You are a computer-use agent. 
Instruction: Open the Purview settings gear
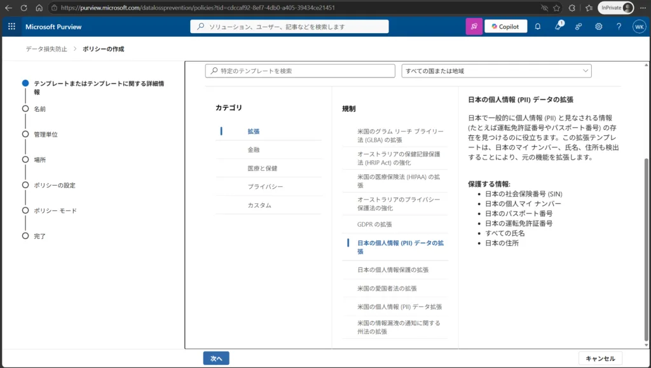tap(599, 27)
